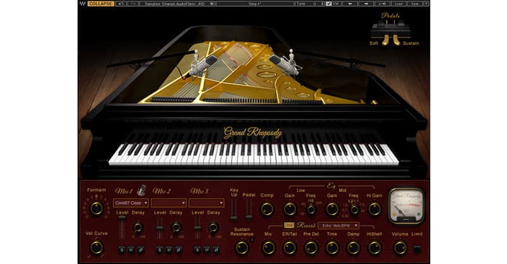The height and width of the screenshot is (264, 507).
Task: Click the Volume knob
Action: [400, 248]
